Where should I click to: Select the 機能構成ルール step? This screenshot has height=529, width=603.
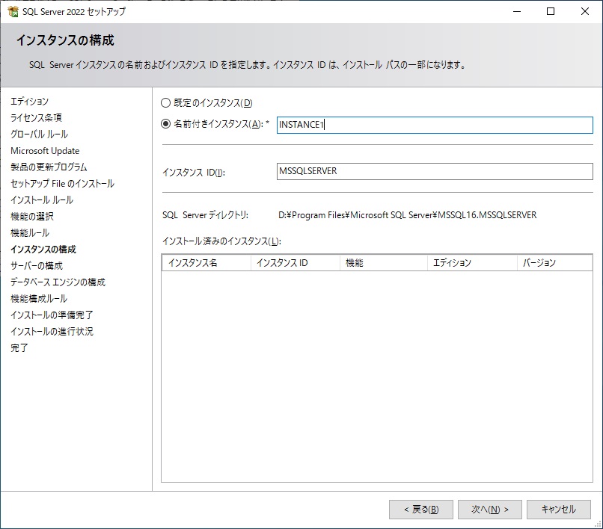pos(39,299)
